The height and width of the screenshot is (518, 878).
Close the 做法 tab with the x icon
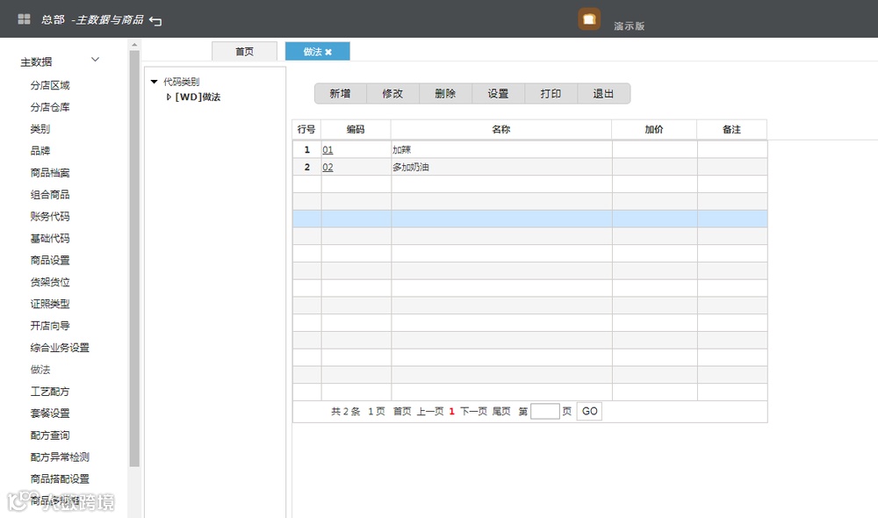tap(328, 52)
